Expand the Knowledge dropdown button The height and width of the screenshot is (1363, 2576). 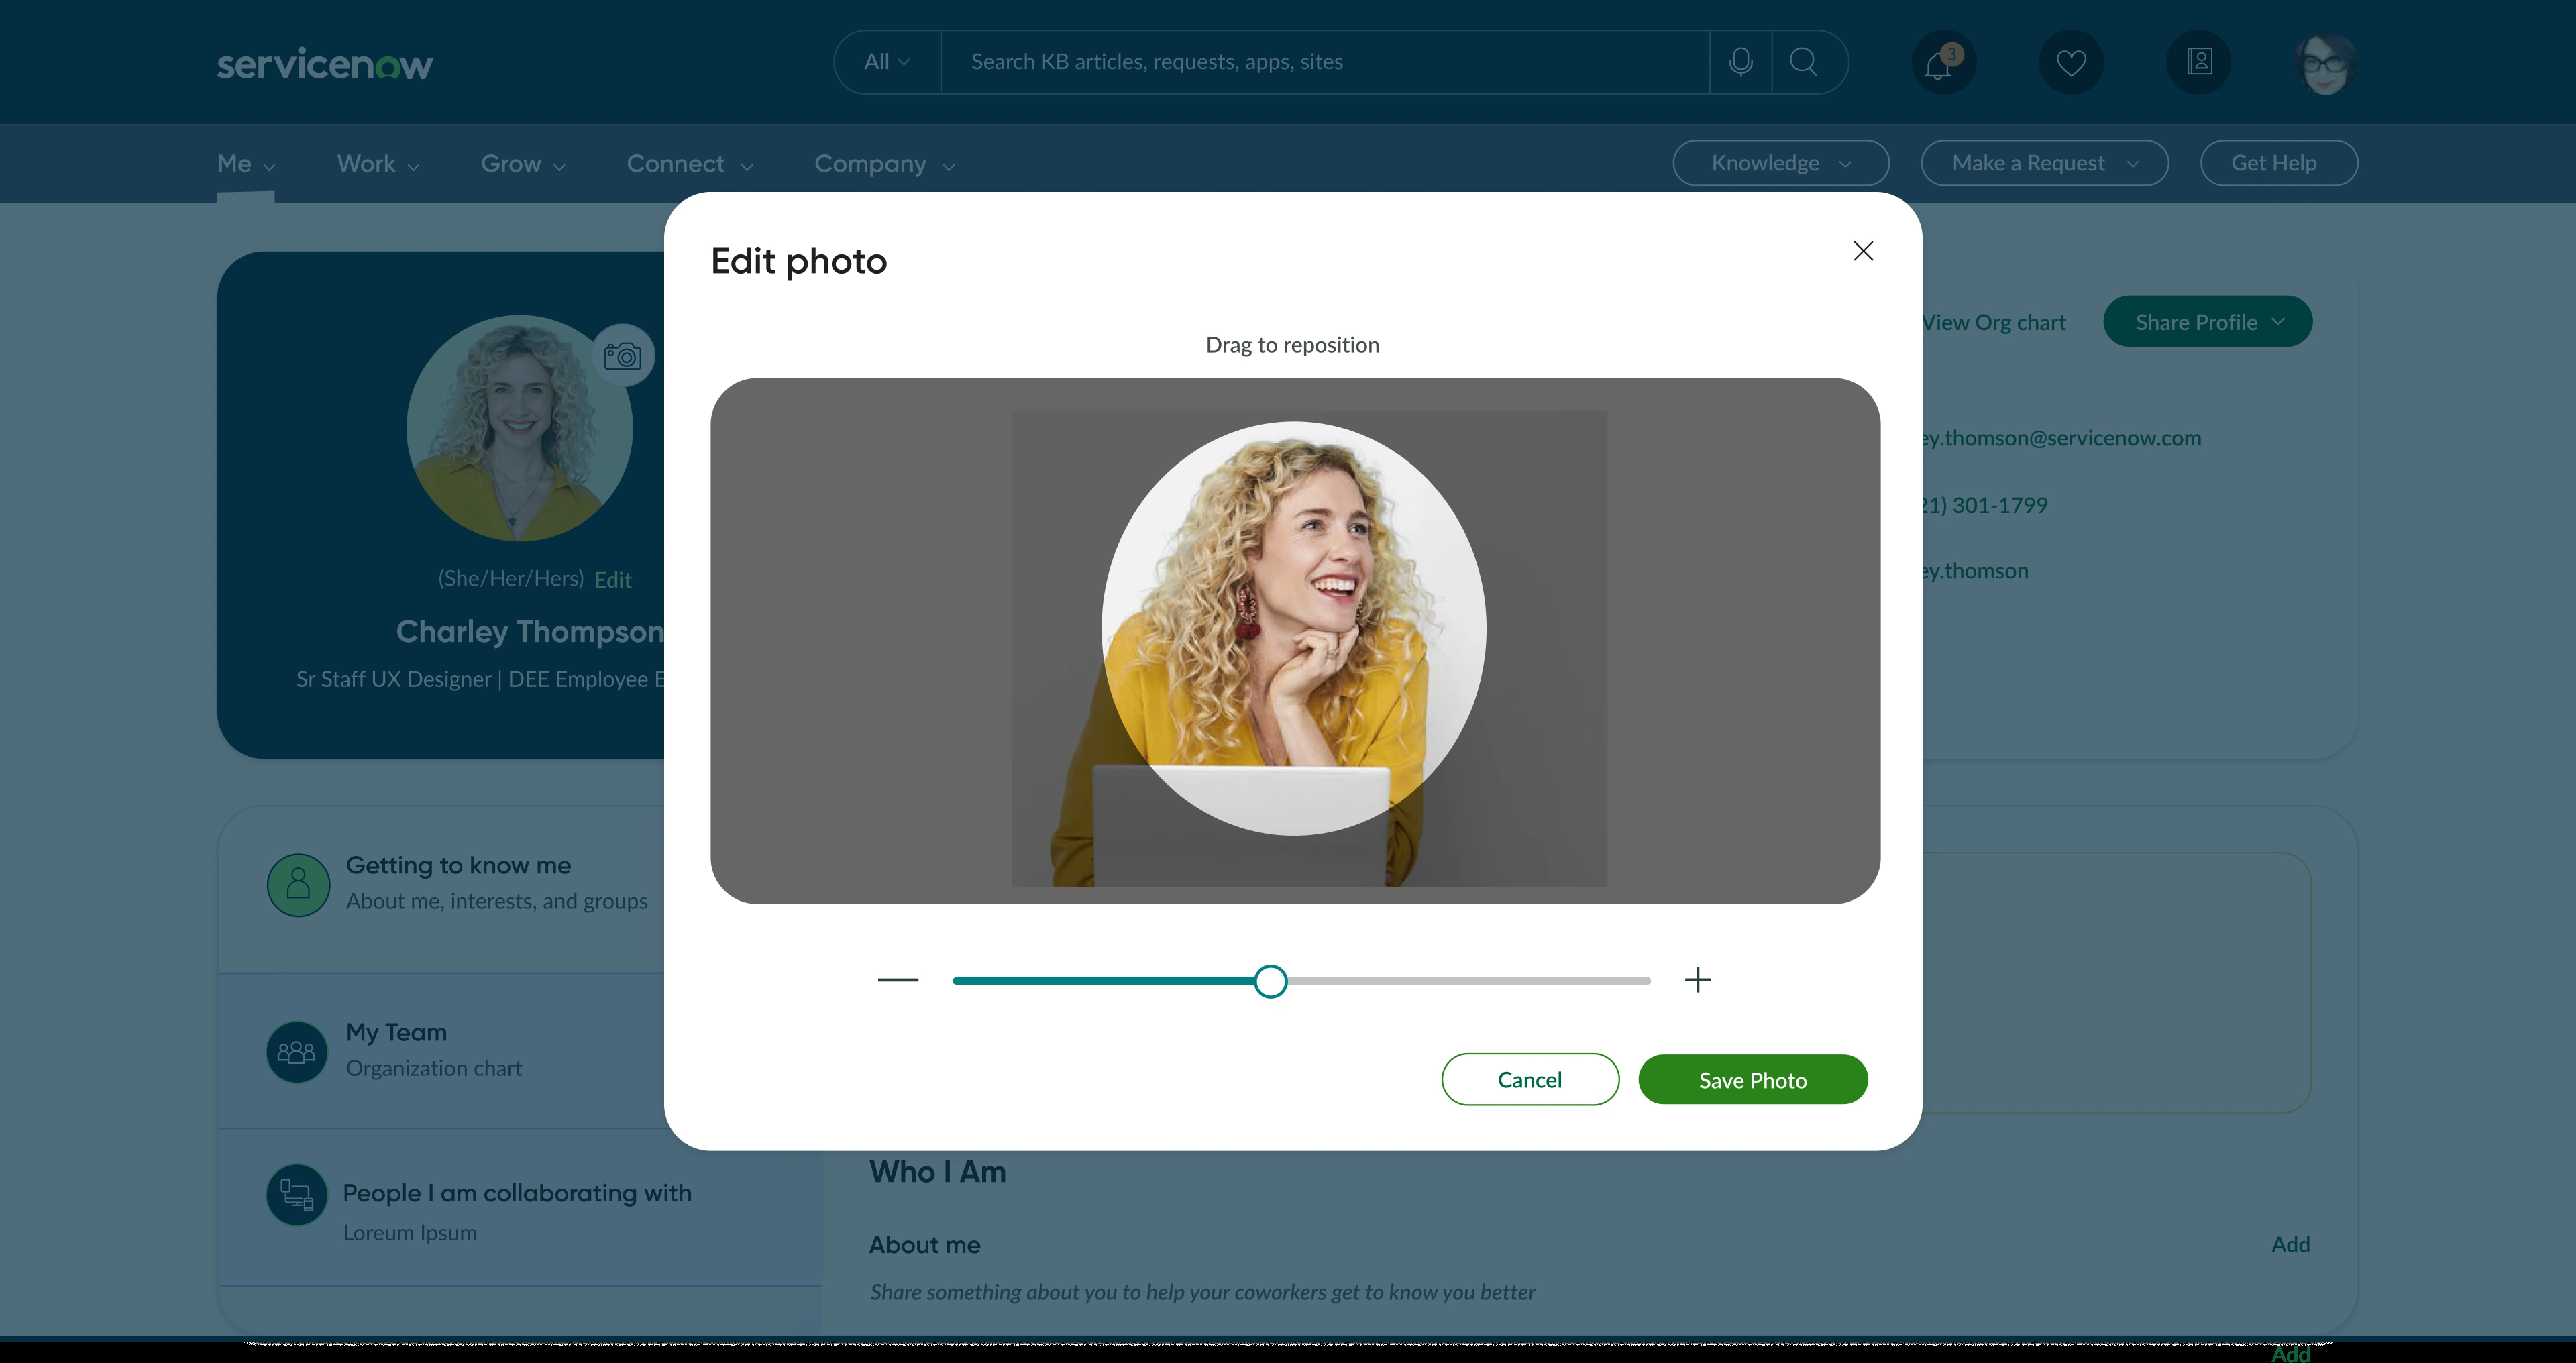pyautogui.click(x=1780, y=163)
